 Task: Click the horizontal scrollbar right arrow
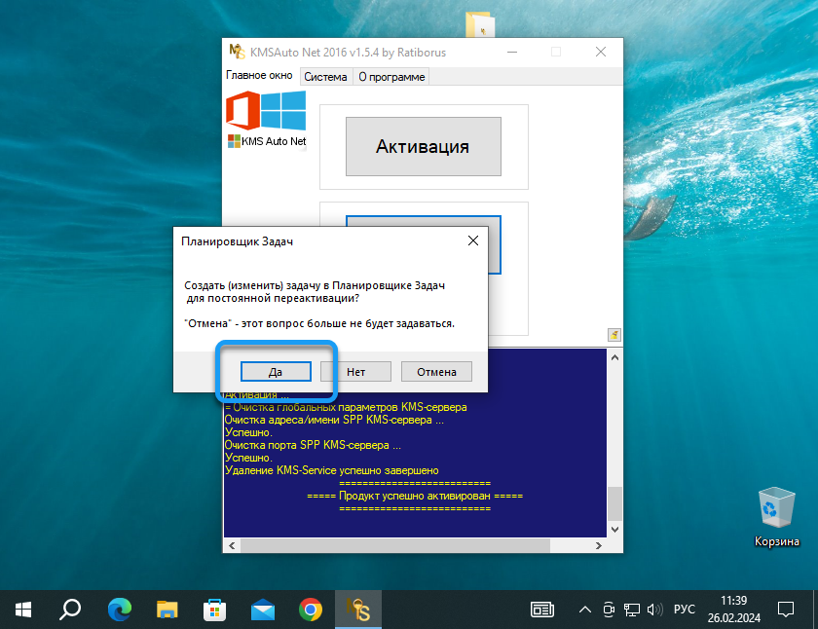[x=598, y=545]
